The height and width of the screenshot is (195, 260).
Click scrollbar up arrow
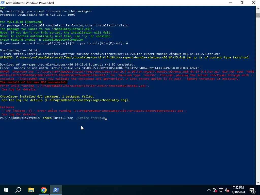[x=258, y=8]
